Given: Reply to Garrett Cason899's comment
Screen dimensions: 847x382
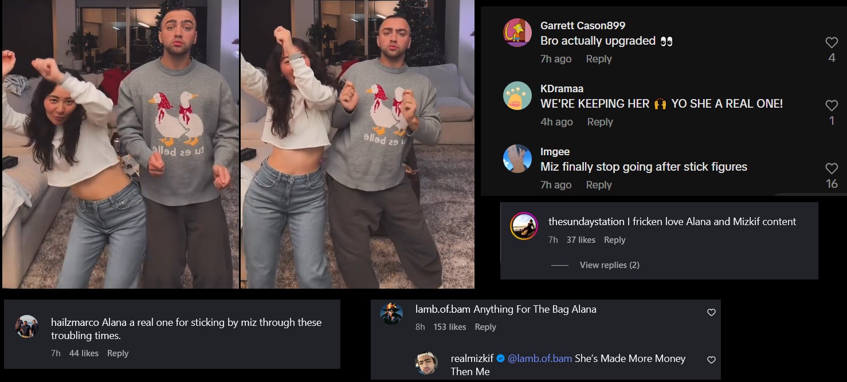Looking at the screenshot, I should [x=599, y=59].
